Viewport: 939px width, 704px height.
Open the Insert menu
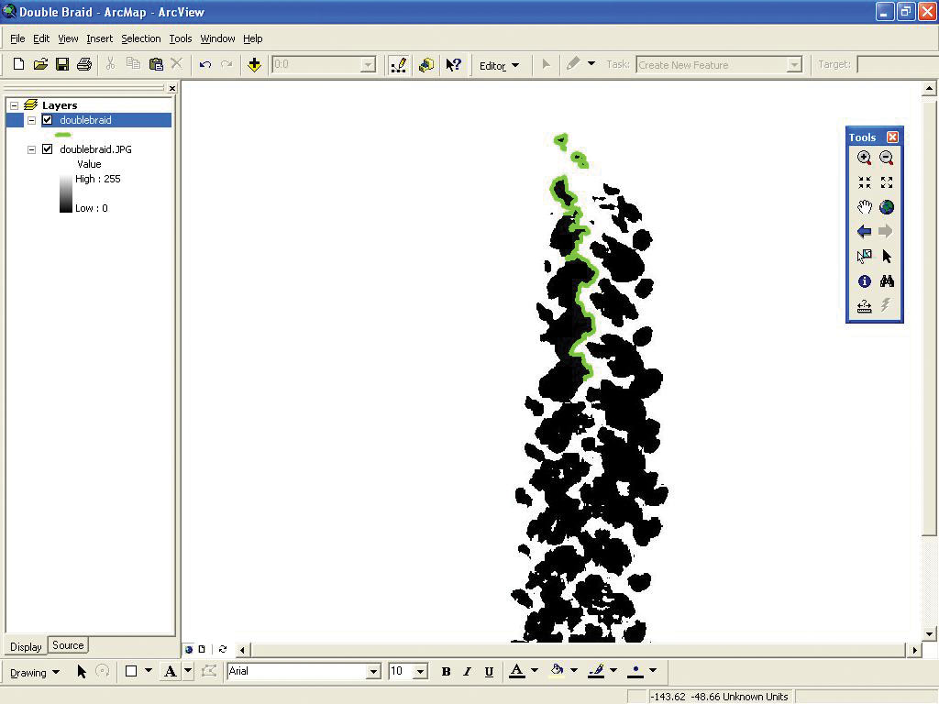(x=99, y=38)
